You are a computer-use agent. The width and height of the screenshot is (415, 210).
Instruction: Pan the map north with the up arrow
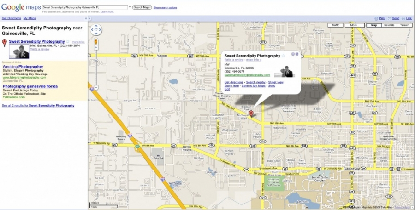coord(96,26)
